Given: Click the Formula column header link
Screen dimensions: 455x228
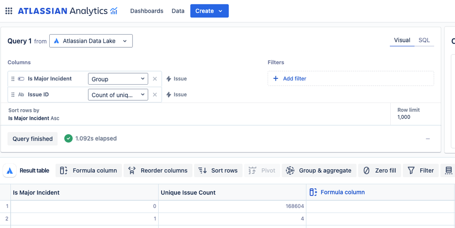Looking at the screenshot, I should 337,192.
